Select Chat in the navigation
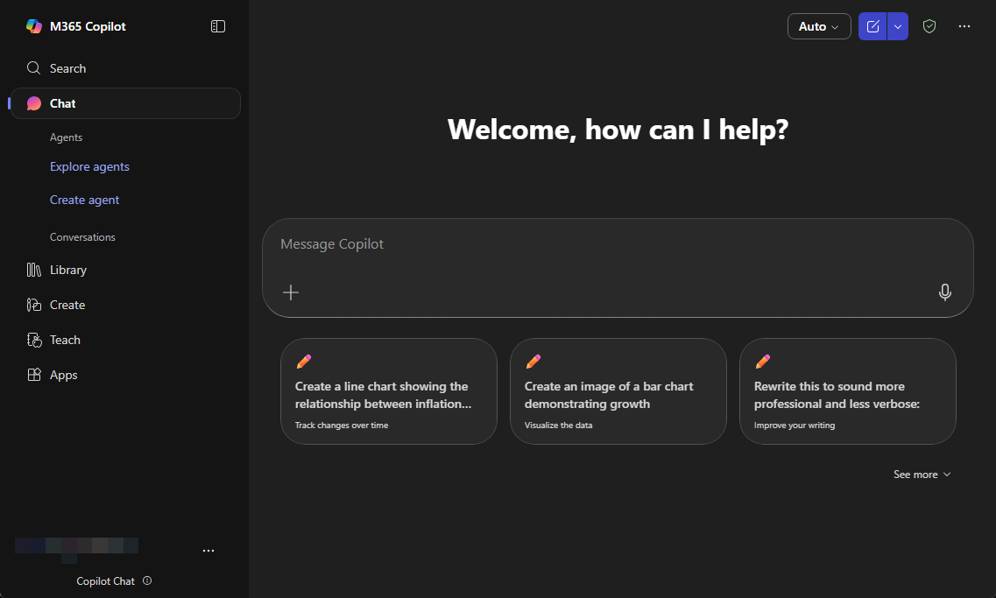 pyautogui.click(x=62, y=103)
